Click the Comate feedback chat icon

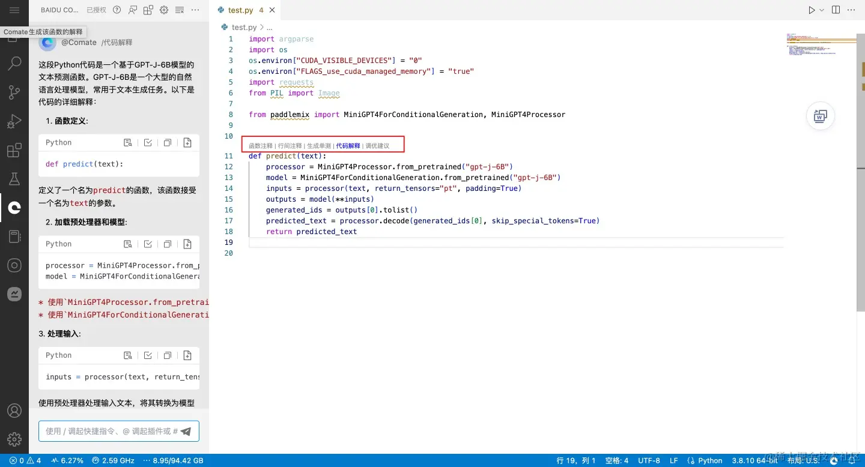[133, 10]
